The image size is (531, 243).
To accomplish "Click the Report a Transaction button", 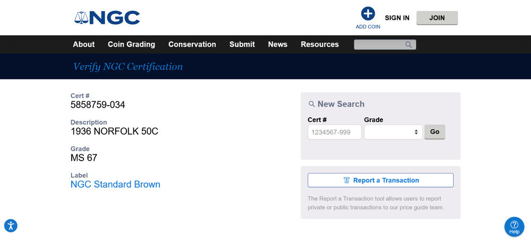I will click(x=381, y=180).
